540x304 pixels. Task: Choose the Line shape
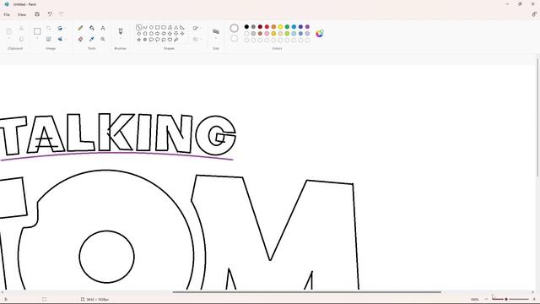coord(138,27)
